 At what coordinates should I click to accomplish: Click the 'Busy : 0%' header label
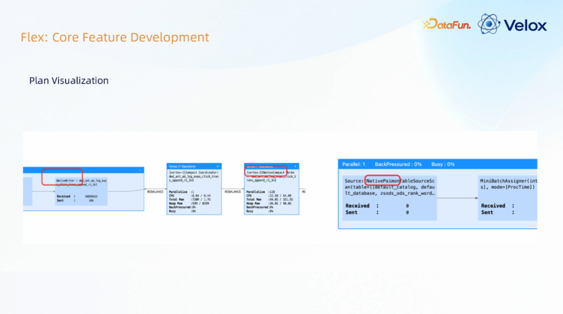[x=443, y=164]
